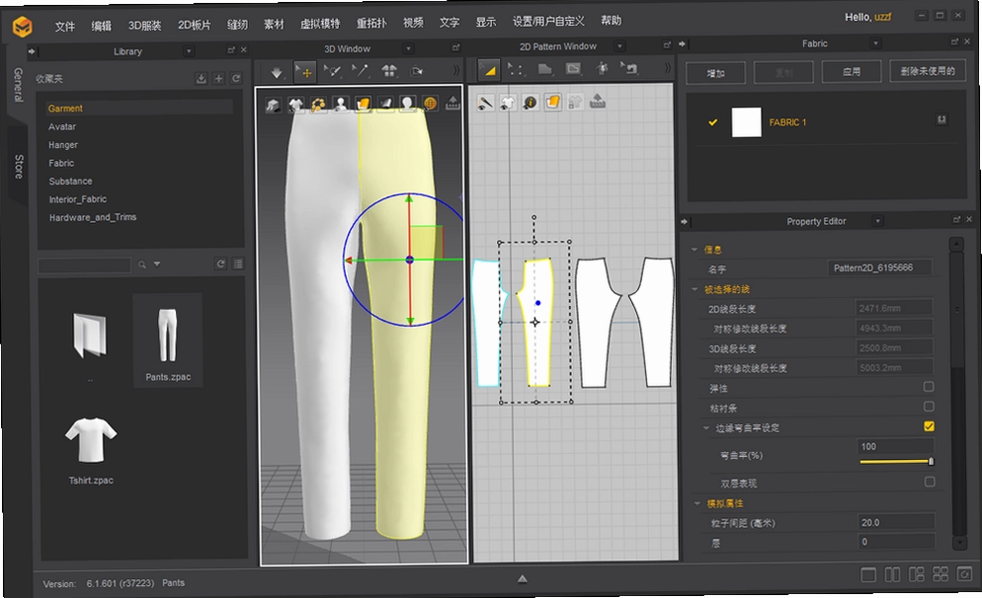Select the Select/Move tool in 3D toolbar

coord(305,71)
